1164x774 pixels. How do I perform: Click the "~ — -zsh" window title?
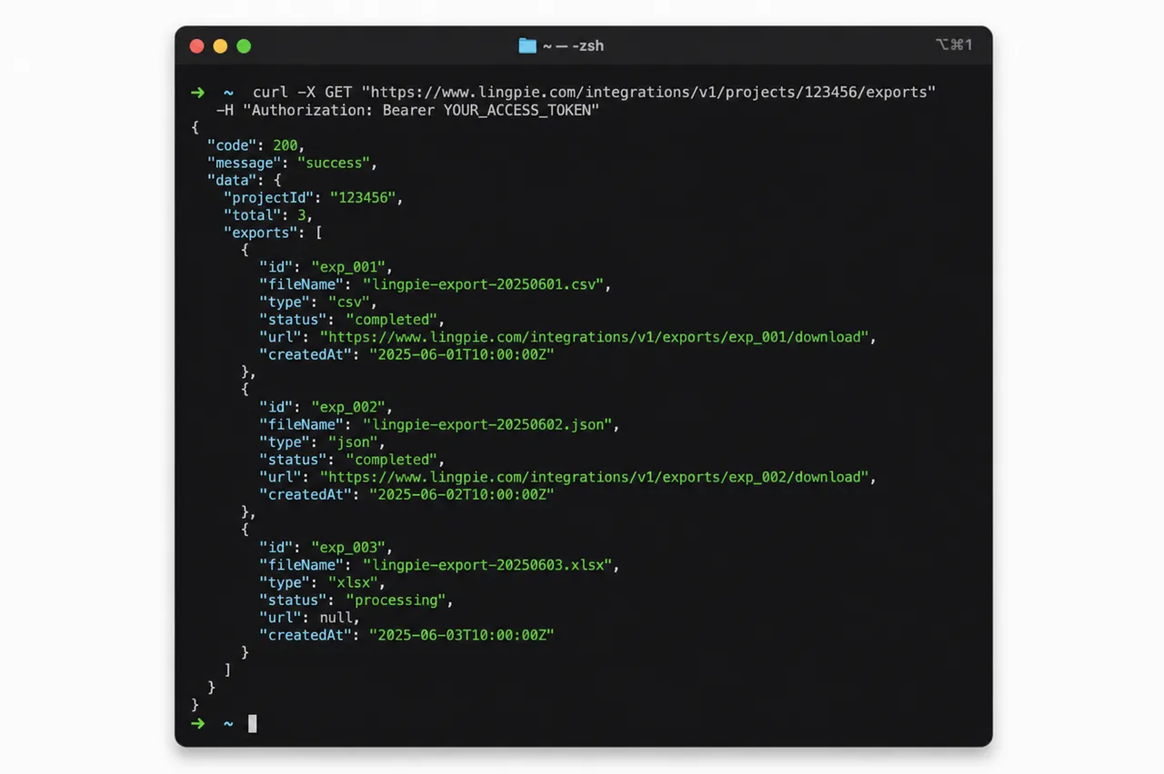[573, 45]
